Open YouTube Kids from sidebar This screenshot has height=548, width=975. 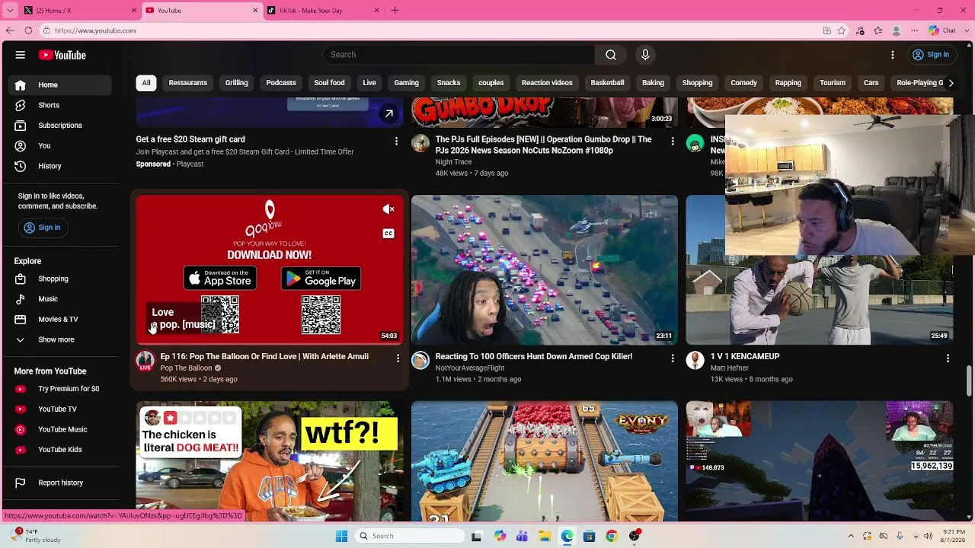point(61,450)
